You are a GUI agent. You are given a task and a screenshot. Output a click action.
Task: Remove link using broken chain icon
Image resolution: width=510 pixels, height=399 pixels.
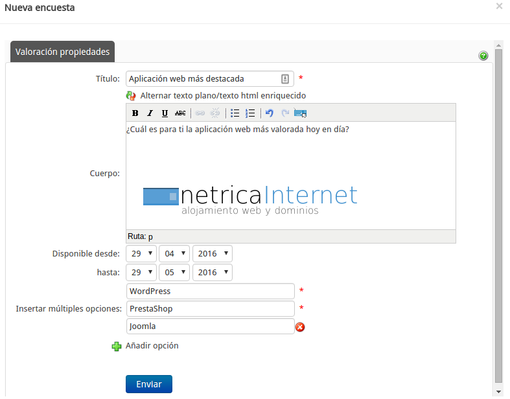click(x=214, y=113)
